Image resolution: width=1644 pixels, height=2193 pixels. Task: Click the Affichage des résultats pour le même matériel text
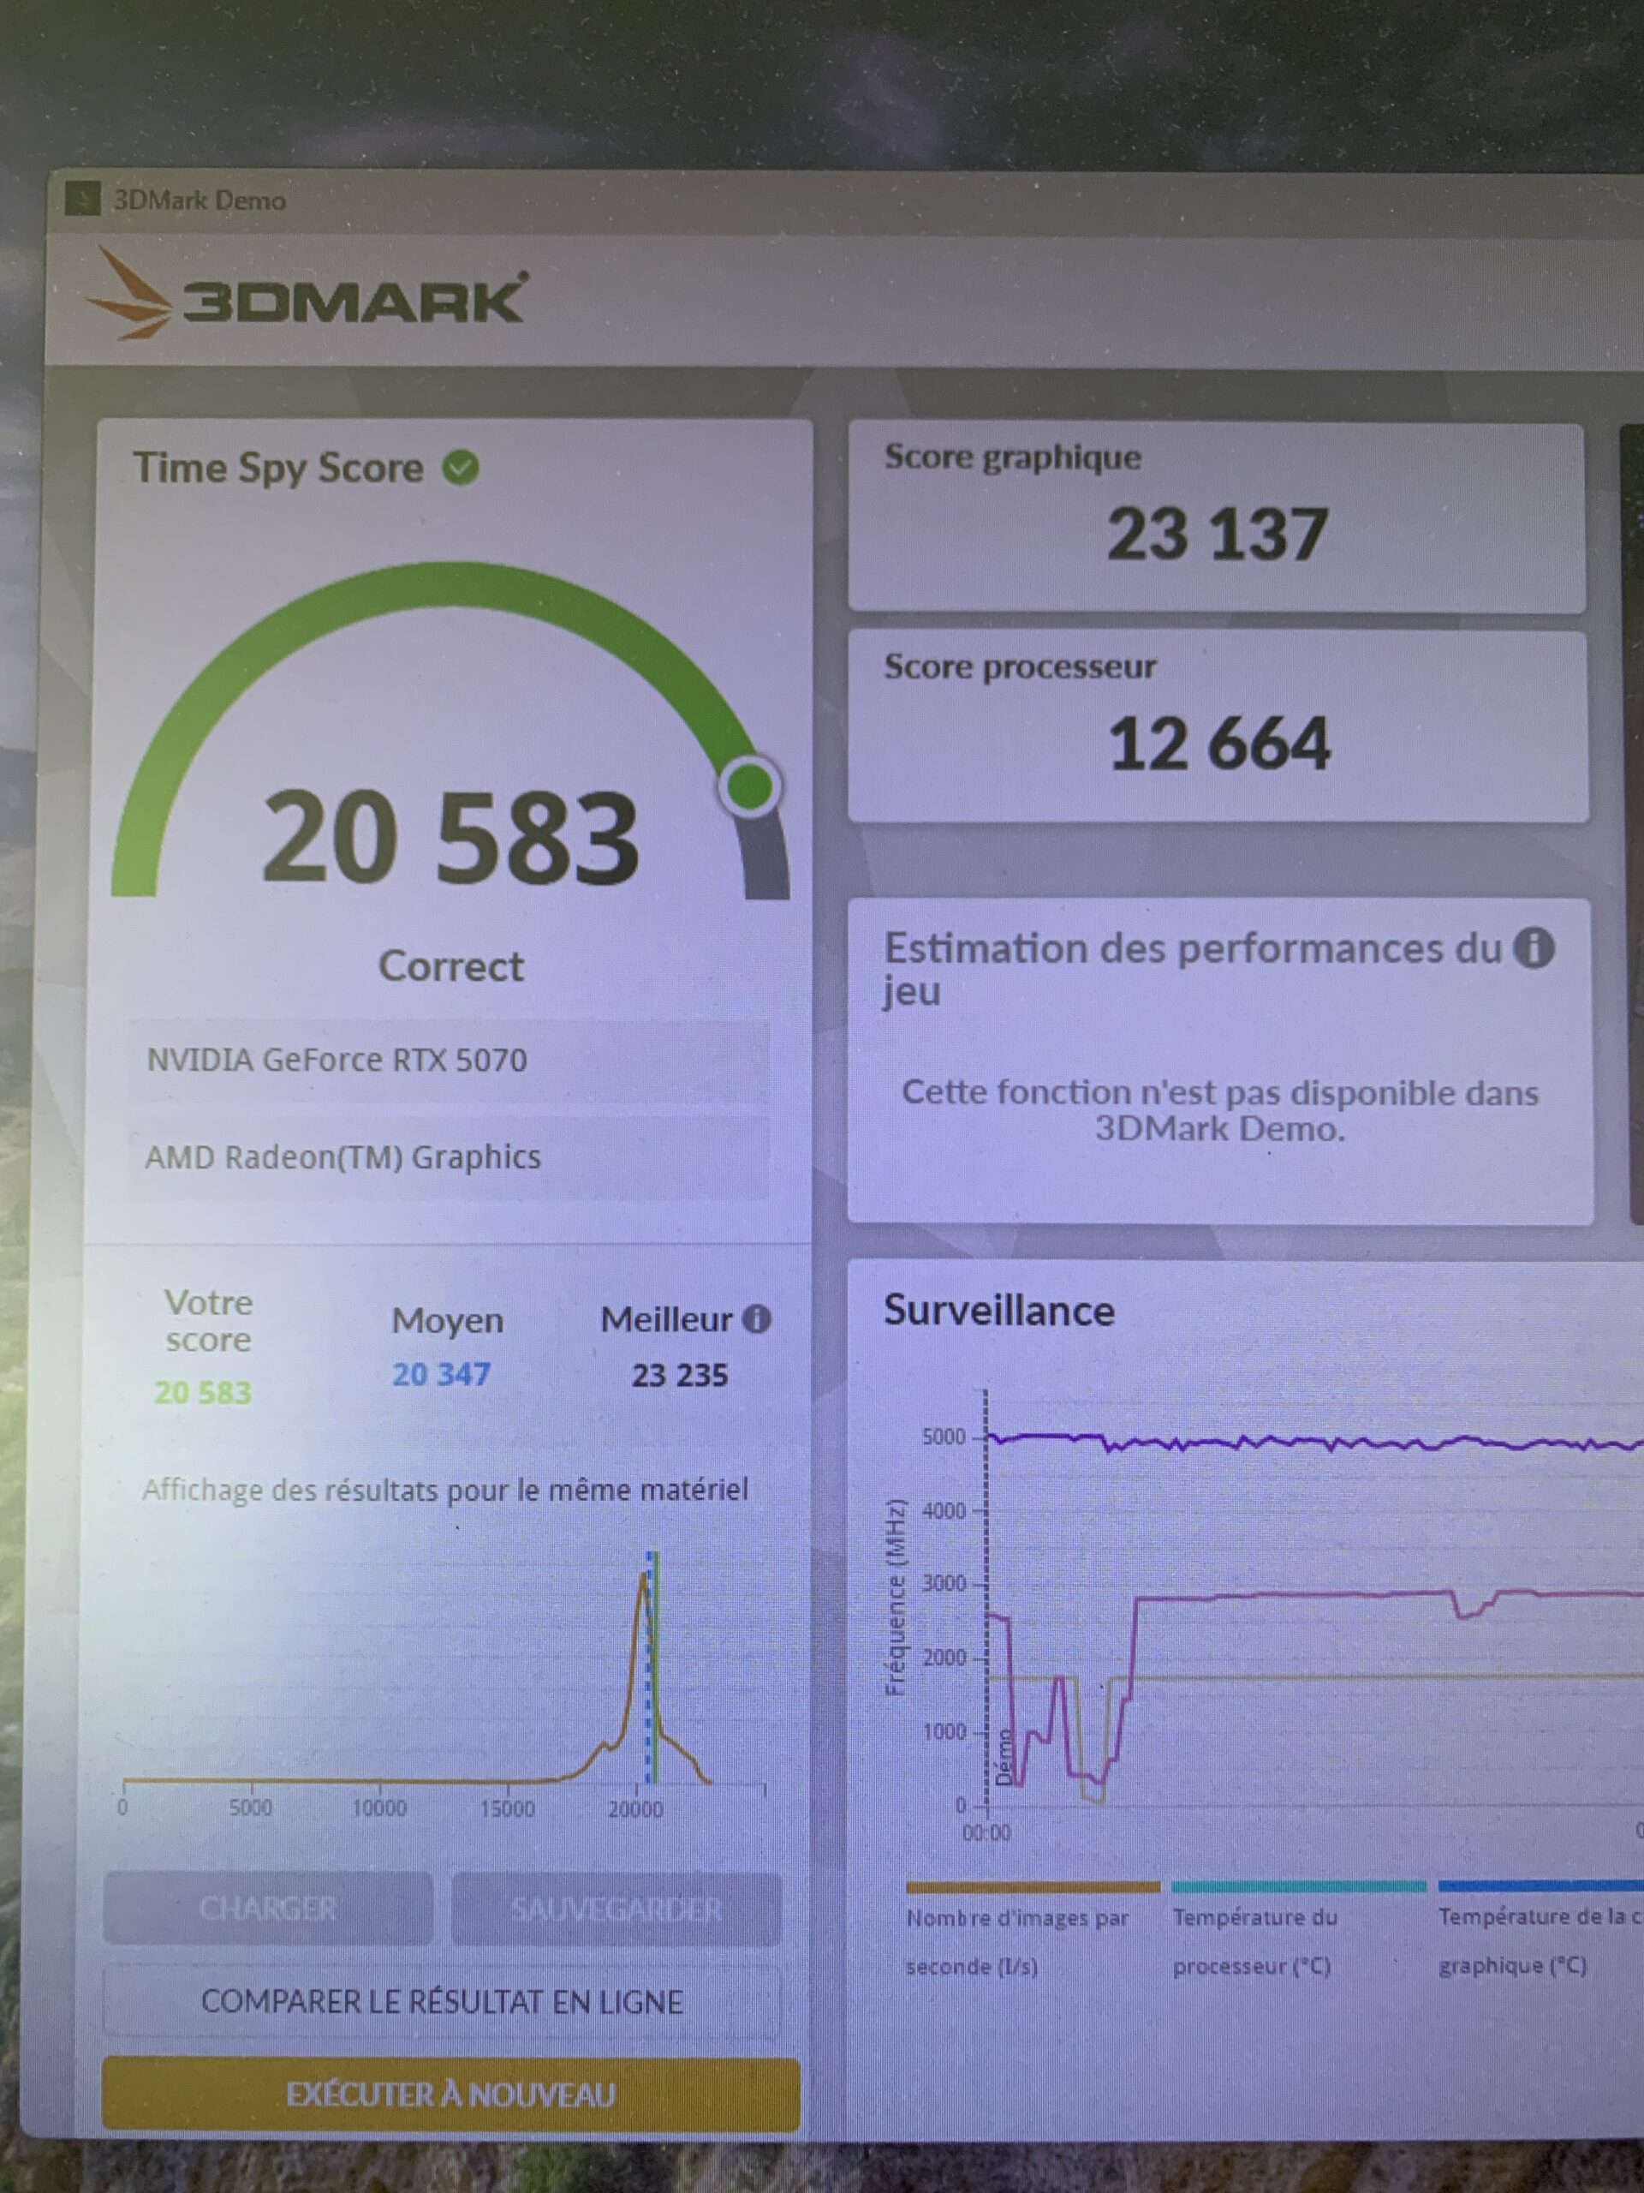445,1490
